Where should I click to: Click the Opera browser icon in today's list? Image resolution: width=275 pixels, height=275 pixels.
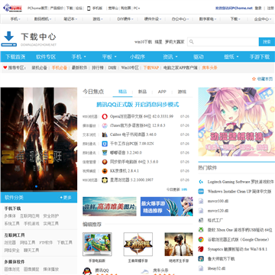(x=105, y=117)
